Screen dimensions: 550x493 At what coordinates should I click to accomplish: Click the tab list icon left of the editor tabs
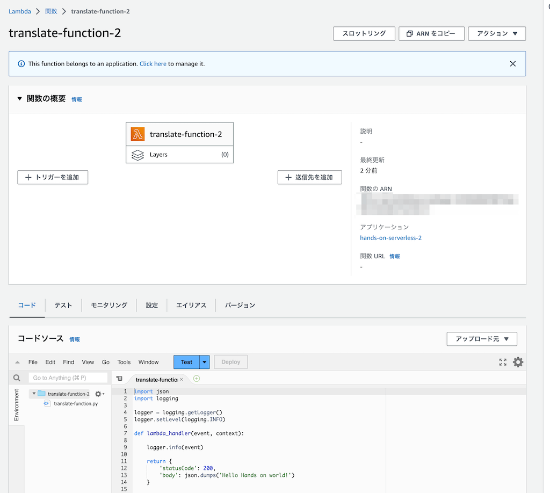[119, 379]
